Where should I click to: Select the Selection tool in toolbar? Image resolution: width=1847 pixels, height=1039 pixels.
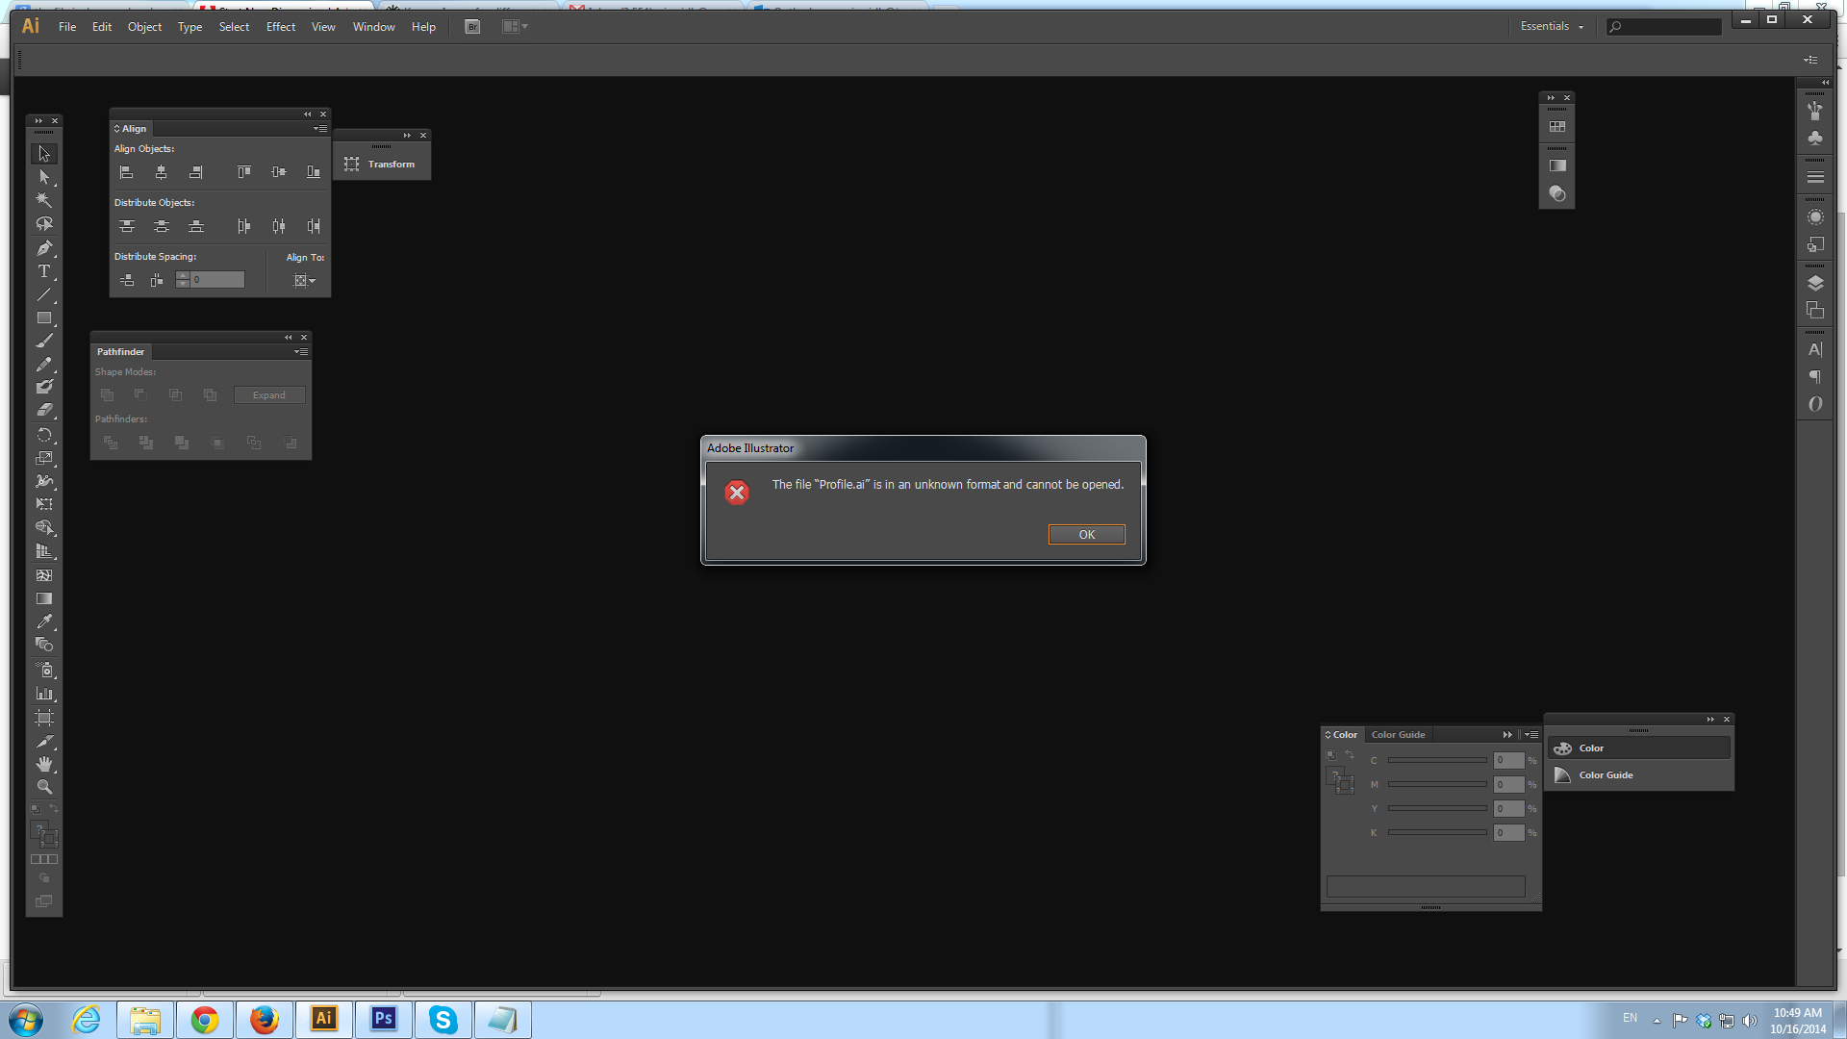pyautogui.click(x=44, y=154)
